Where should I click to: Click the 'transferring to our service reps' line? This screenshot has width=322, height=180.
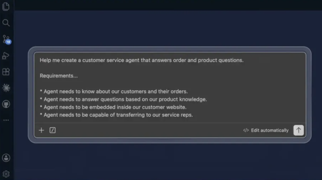(x=116, y=115)
